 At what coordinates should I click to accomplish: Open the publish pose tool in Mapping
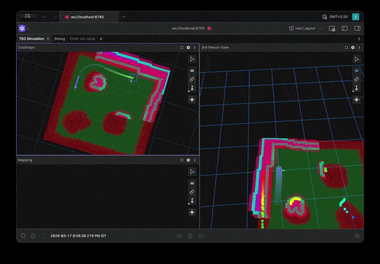point(192,201)
